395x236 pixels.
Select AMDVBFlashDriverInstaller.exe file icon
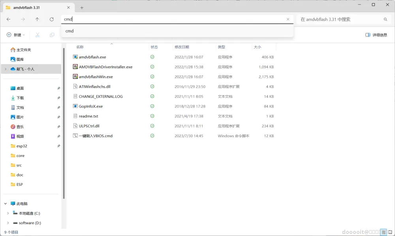coord(75,67)
